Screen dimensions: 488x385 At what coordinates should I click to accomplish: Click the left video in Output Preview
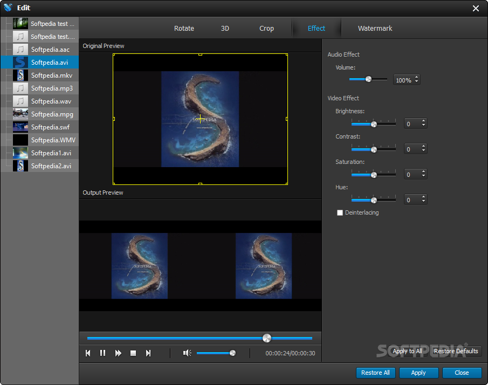[x=140, y=266]
